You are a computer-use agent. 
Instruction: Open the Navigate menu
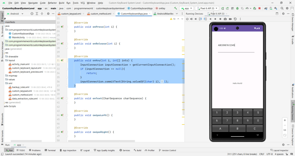tap(33, 3)
